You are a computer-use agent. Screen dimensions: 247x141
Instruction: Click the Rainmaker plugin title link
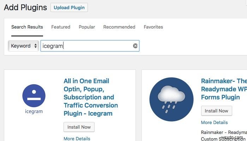[224, 89]
